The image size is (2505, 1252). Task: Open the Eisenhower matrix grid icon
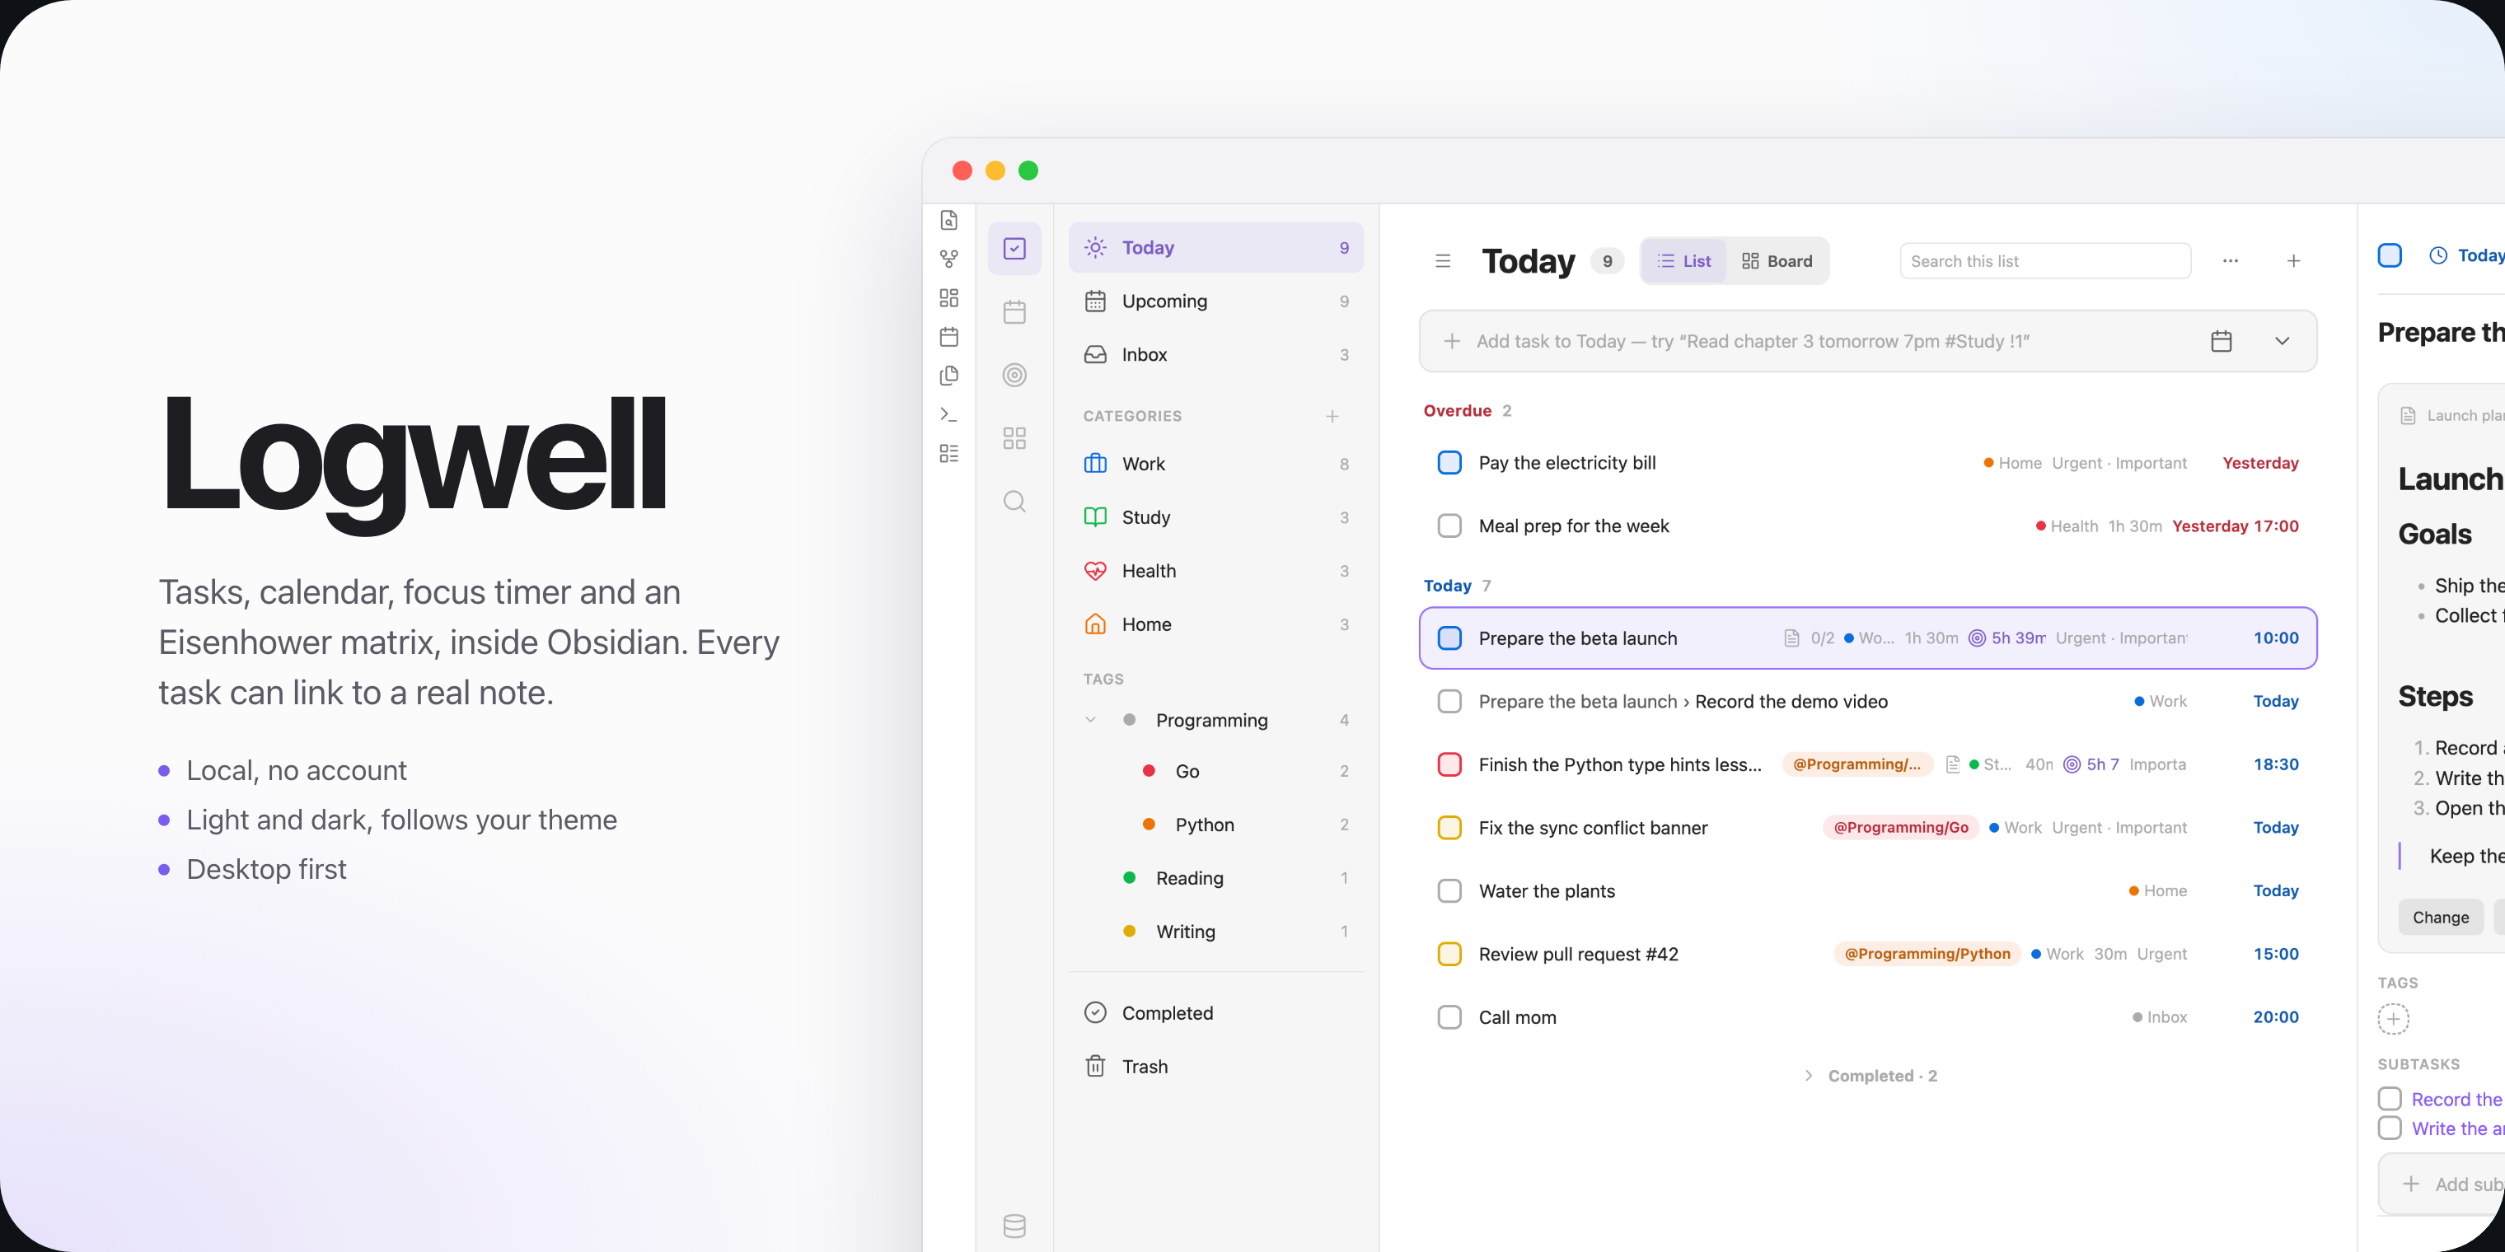click(1014, 438)
